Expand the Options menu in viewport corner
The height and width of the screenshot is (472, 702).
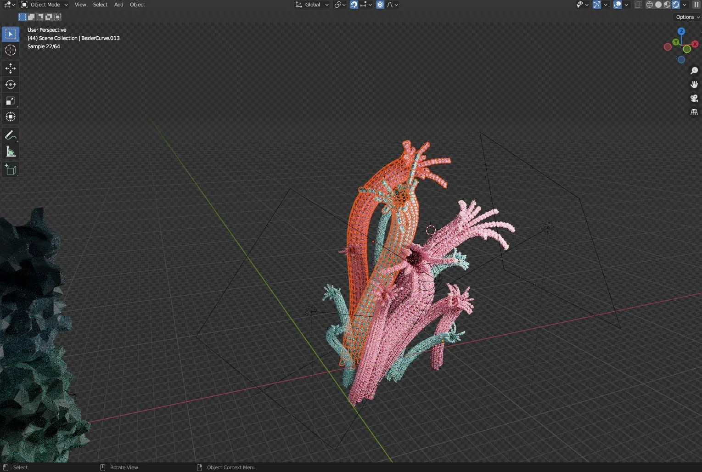tap(686, 17)
